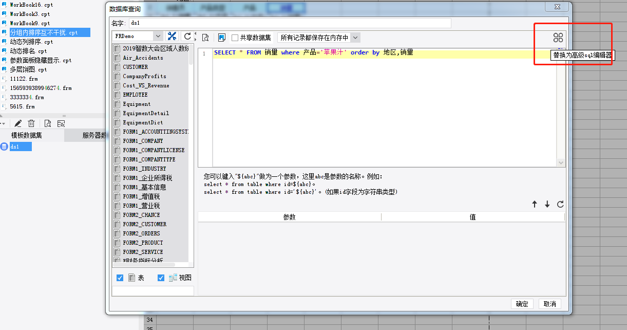This screenshot has height=330, width=627.
Task: Select 多层饼图.cpt file
Action: [x=28, y=69]
